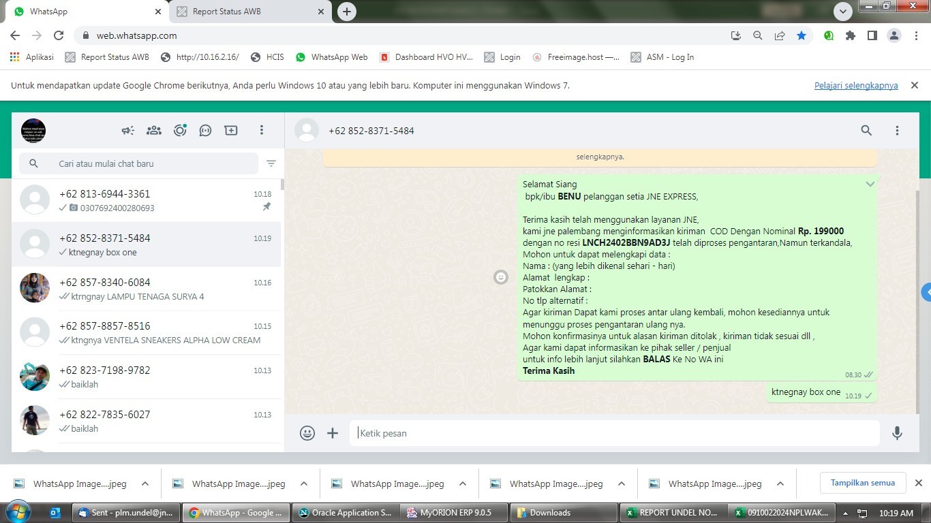Image resolution: width=931 pixels, height=523 pixels.
Task: Bookmark this page with the star
Action: pos(802,35)
